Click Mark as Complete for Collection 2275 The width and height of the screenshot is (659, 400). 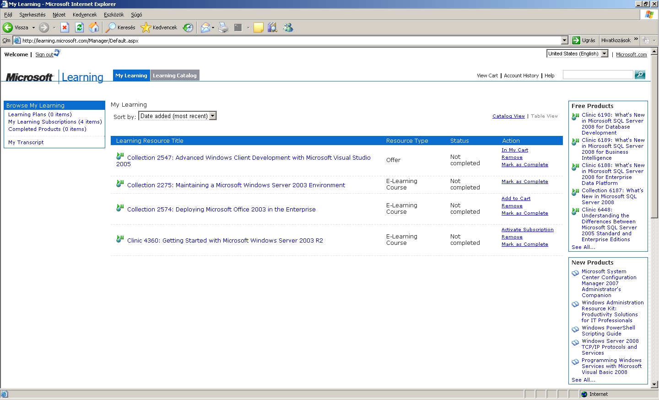pos(524,181)
